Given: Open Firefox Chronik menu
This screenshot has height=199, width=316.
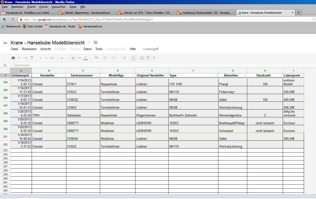Looking at the screenshot, I should pyautogui.click(x=43, y=7).
